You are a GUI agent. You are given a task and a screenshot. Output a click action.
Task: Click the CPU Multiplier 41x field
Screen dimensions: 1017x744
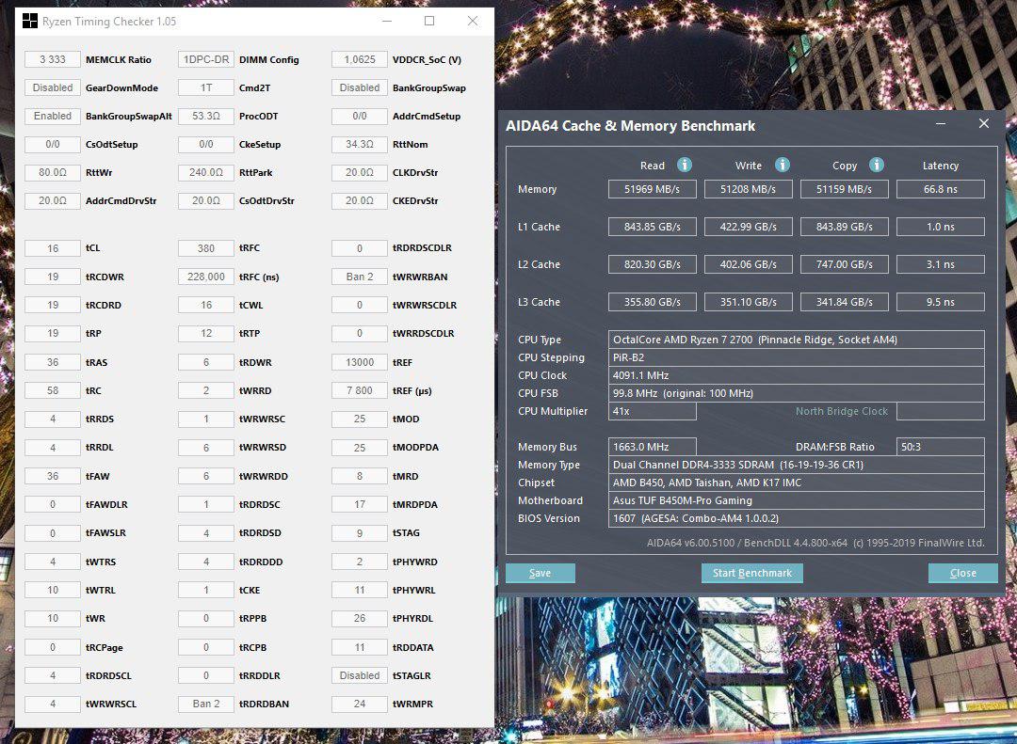652,412
